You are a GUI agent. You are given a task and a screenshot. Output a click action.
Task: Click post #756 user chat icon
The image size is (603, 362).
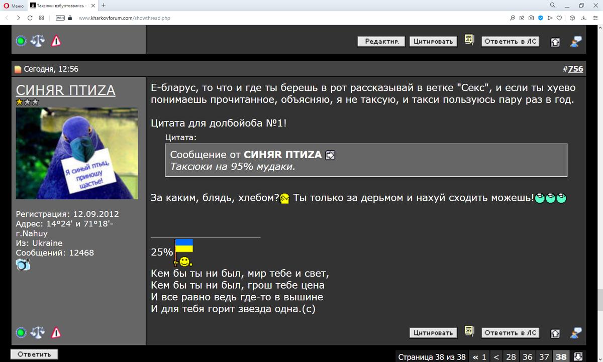tap(576, 333)
